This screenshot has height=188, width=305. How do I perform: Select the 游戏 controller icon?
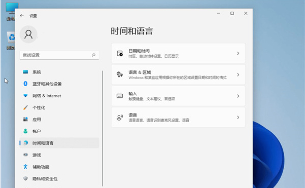click(x=25, y=155)
